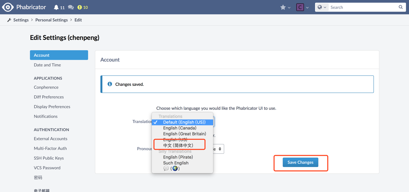409x192 pixels.
Task: Open Personal Settings breadcrumb
Action: click(x=51, y=20)
